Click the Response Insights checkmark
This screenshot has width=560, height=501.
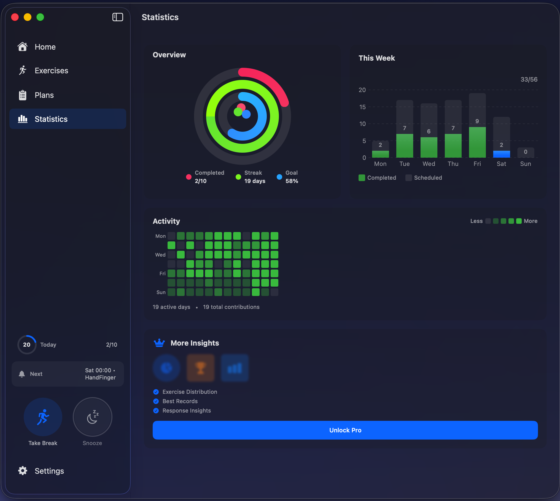click(x=156, y=411)
